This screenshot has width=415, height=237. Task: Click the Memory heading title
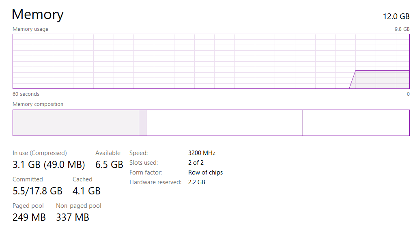pyautogui.click(x=38, y=15)
